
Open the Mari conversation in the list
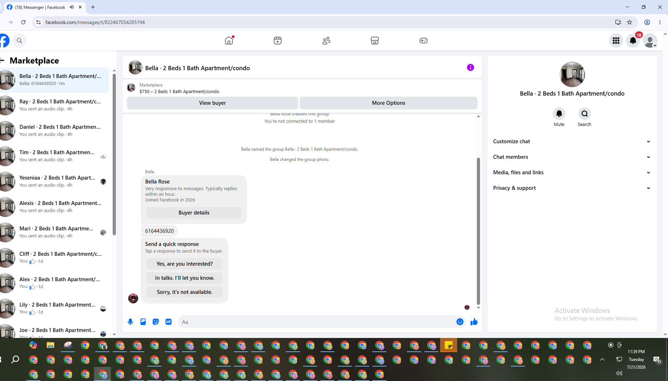(54, 232)
